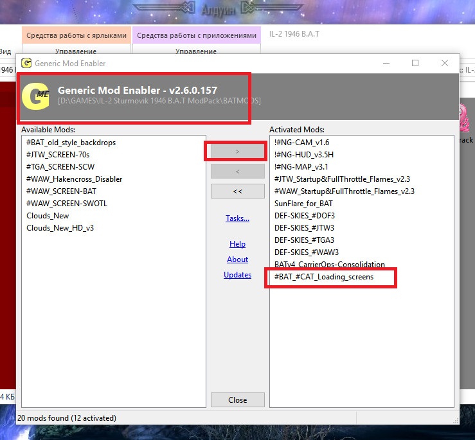Screen dimensions: 475x440
Task: Click Управление under the application tools tab
Action: pos(196,51)
